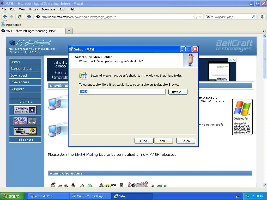Click the MASH Script Inside badge
The width and height of the screenshot is (267, 200).
[x=25, y=110]
